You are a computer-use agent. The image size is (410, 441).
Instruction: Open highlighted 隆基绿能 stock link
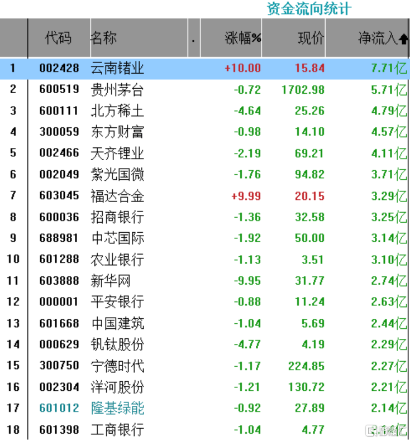(117, 408)
